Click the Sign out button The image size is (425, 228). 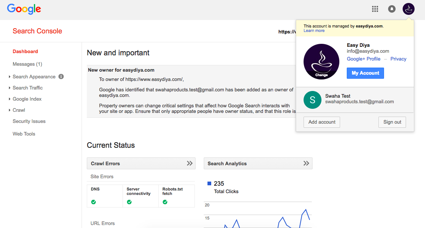(x=392, y=122)
